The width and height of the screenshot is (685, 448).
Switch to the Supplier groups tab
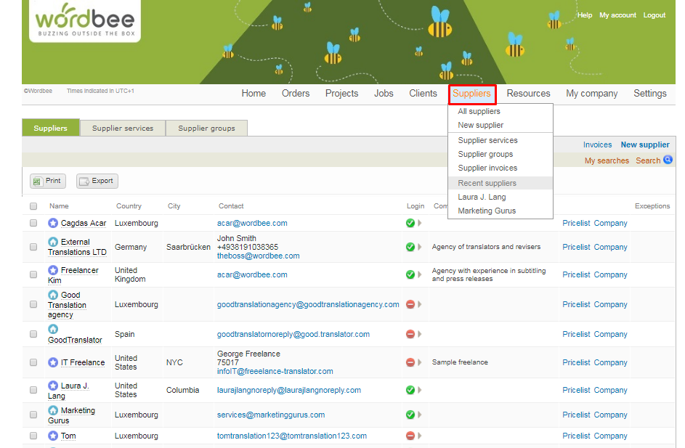coord(206,129)
